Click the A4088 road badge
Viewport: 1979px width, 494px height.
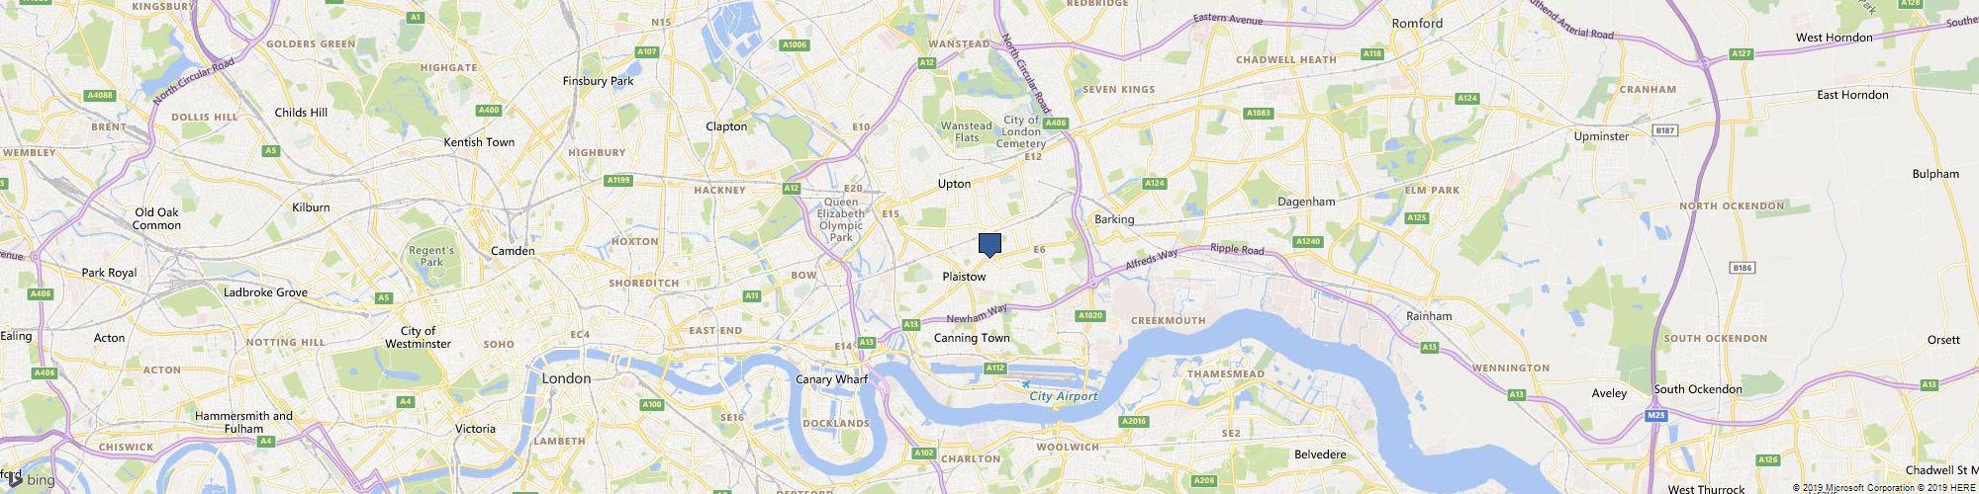coord(100,95)
